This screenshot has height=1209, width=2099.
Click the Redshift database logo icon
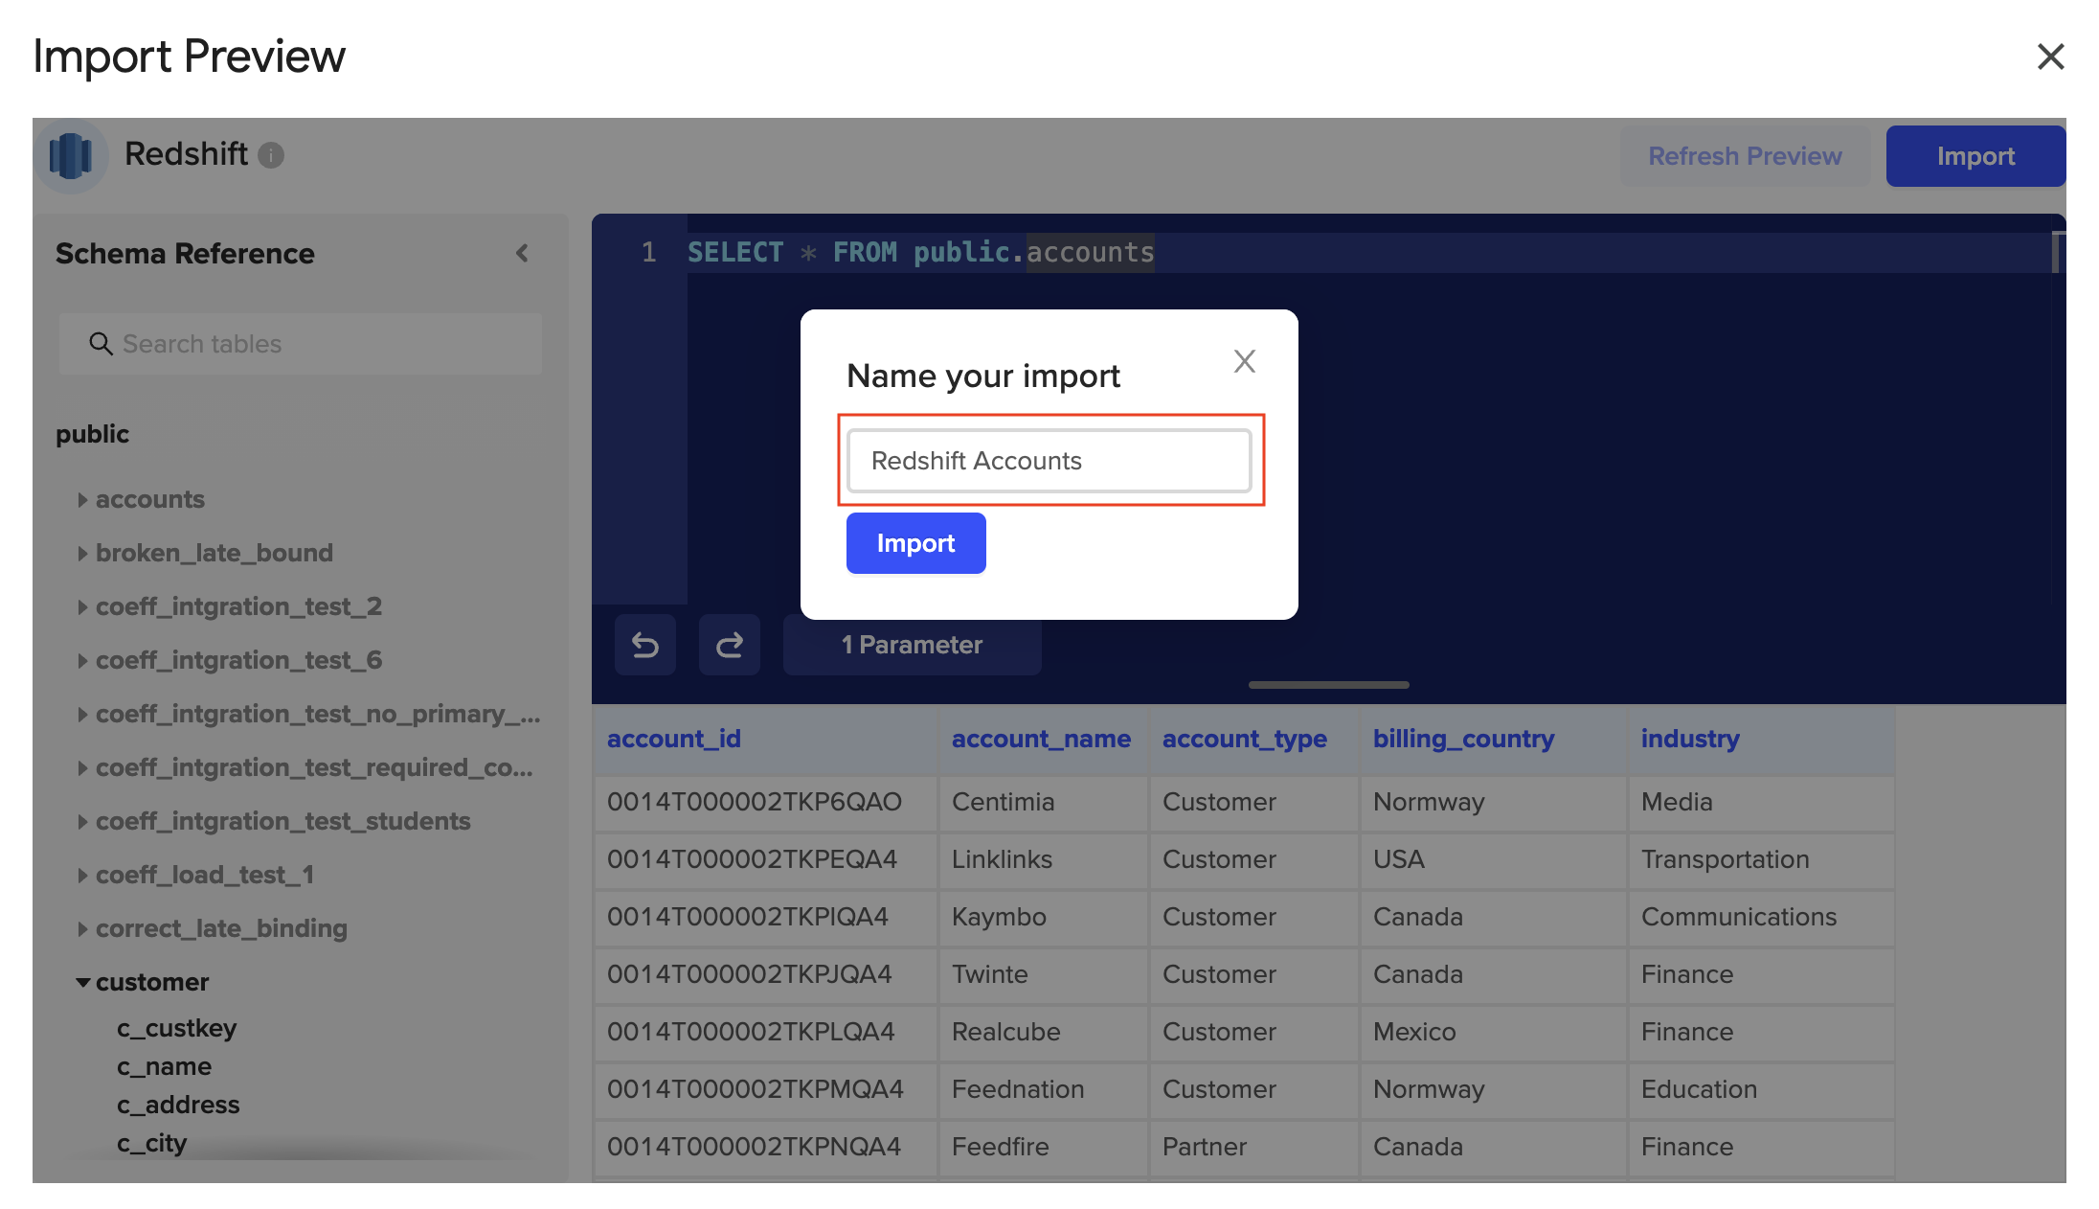70,155
